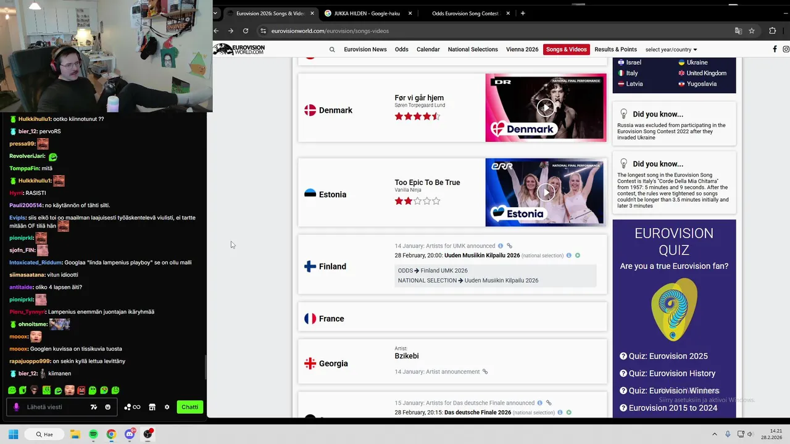Open National Selections menu item
Viewport: 790px width, 444px height.
click(473, 49)
